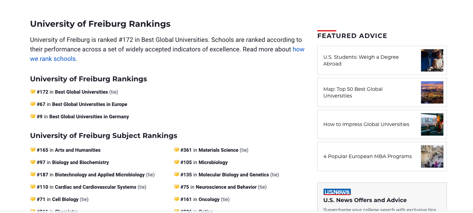Click badge icon next to Arts and Humanities
Screen dimensions: 473x213
[x=33, y=150]
